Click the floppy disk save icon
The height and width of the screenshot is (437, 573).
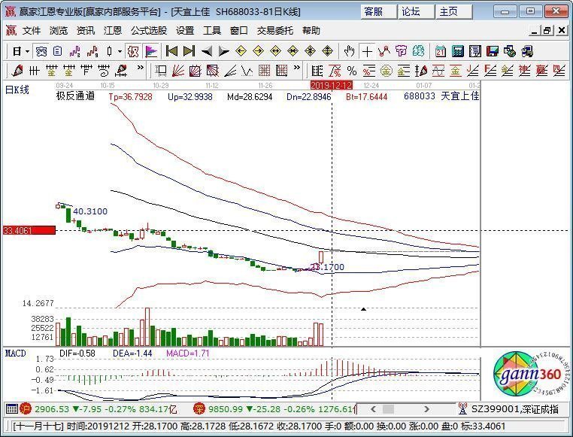493,51
